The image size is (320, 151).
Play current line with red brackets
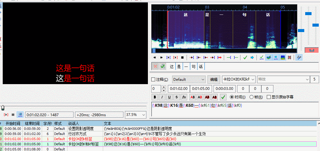coord(175,57)
